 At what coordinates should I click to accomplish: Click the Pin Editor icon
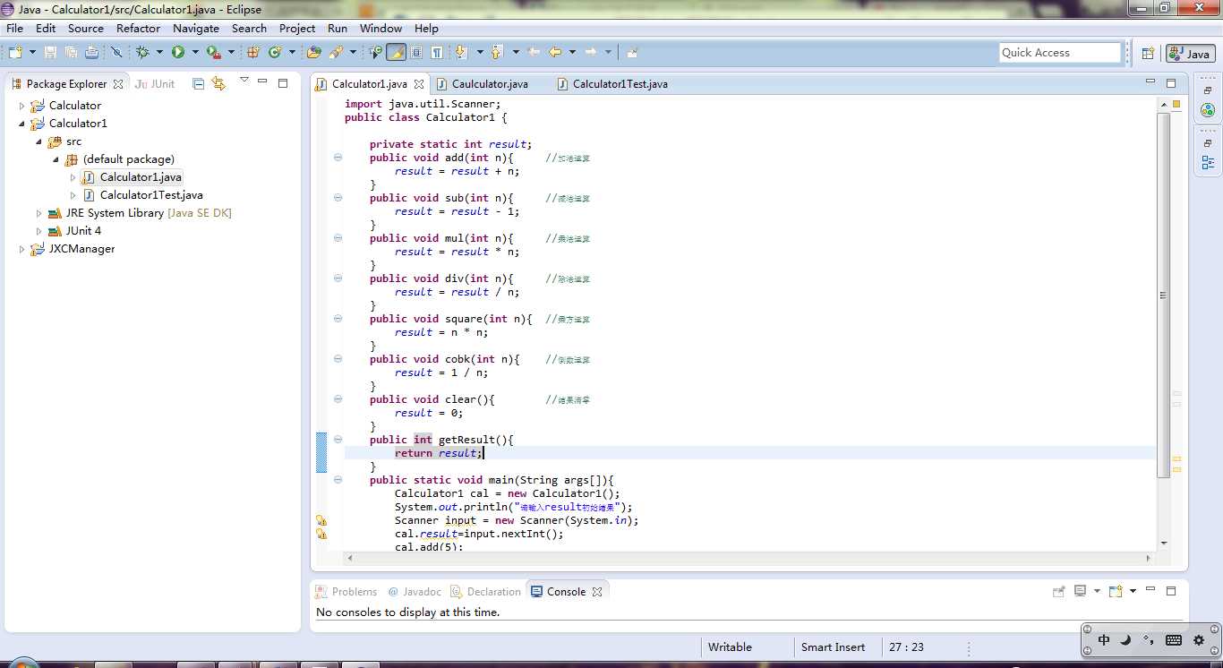pos(632,52)
